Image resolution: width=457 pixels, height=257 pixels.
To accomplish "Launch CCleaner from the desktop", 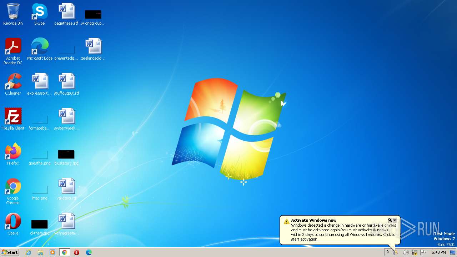I will tap(13, 84).
